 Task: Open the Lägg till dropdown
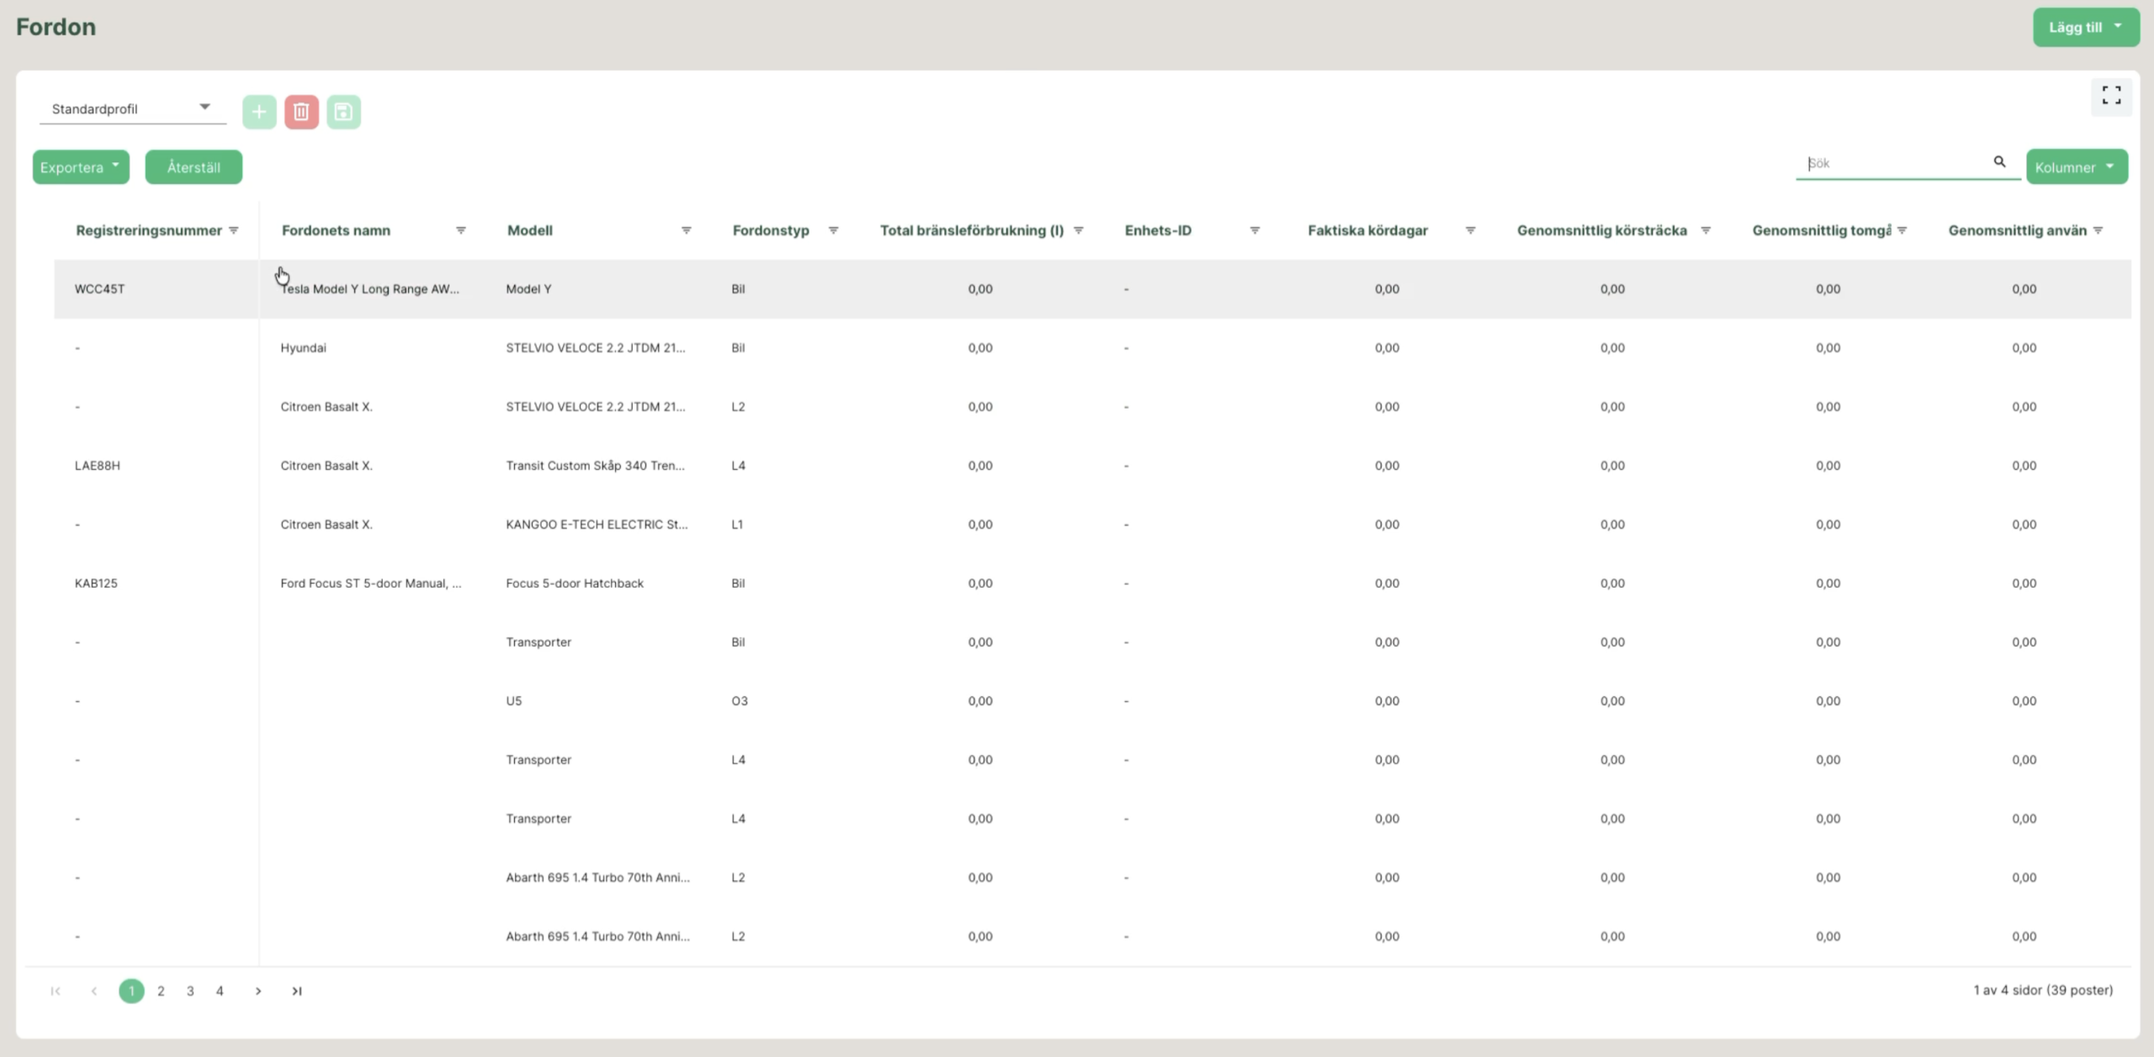click(2086, 28)
